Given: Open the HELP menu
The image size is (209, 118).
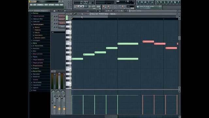Looking at the screenshot, I should (x=61, y=5).
